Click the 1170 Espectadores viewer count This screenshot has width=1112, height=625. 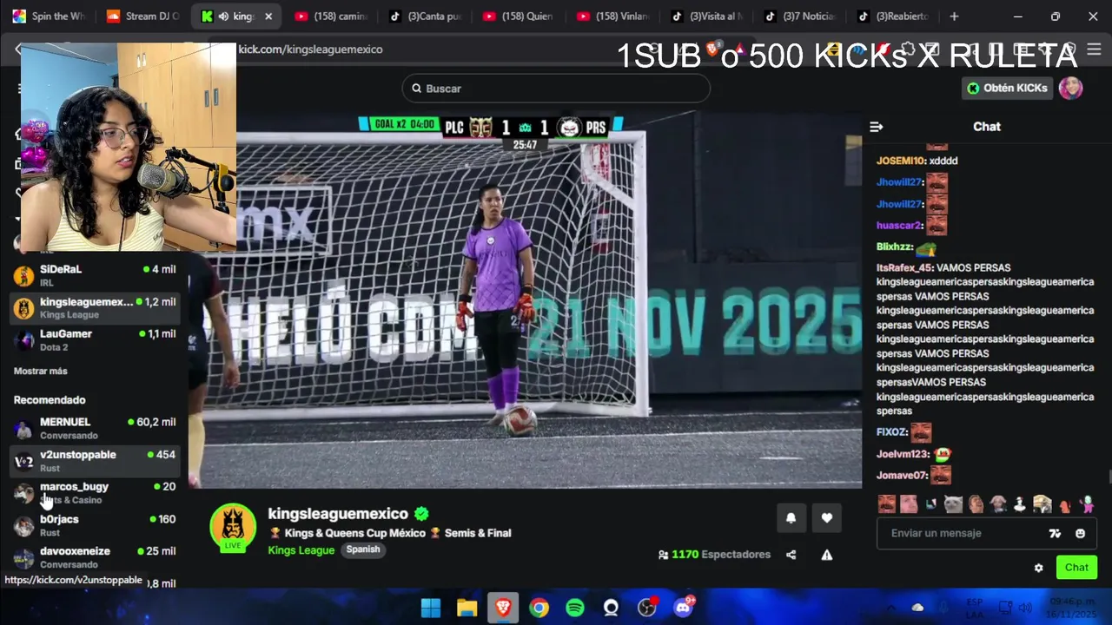click(714, 555)
